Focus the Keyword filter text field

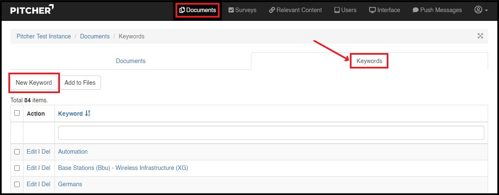pos(271,133)
